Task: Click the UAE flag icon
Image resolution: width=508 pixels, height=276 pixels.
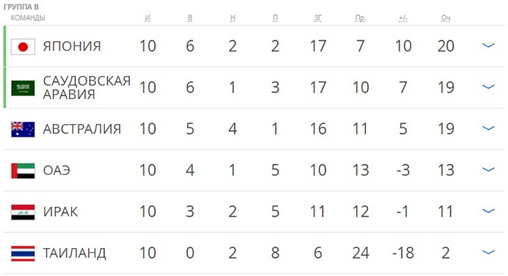Action: pyautogui.click(x=23, y=171)
